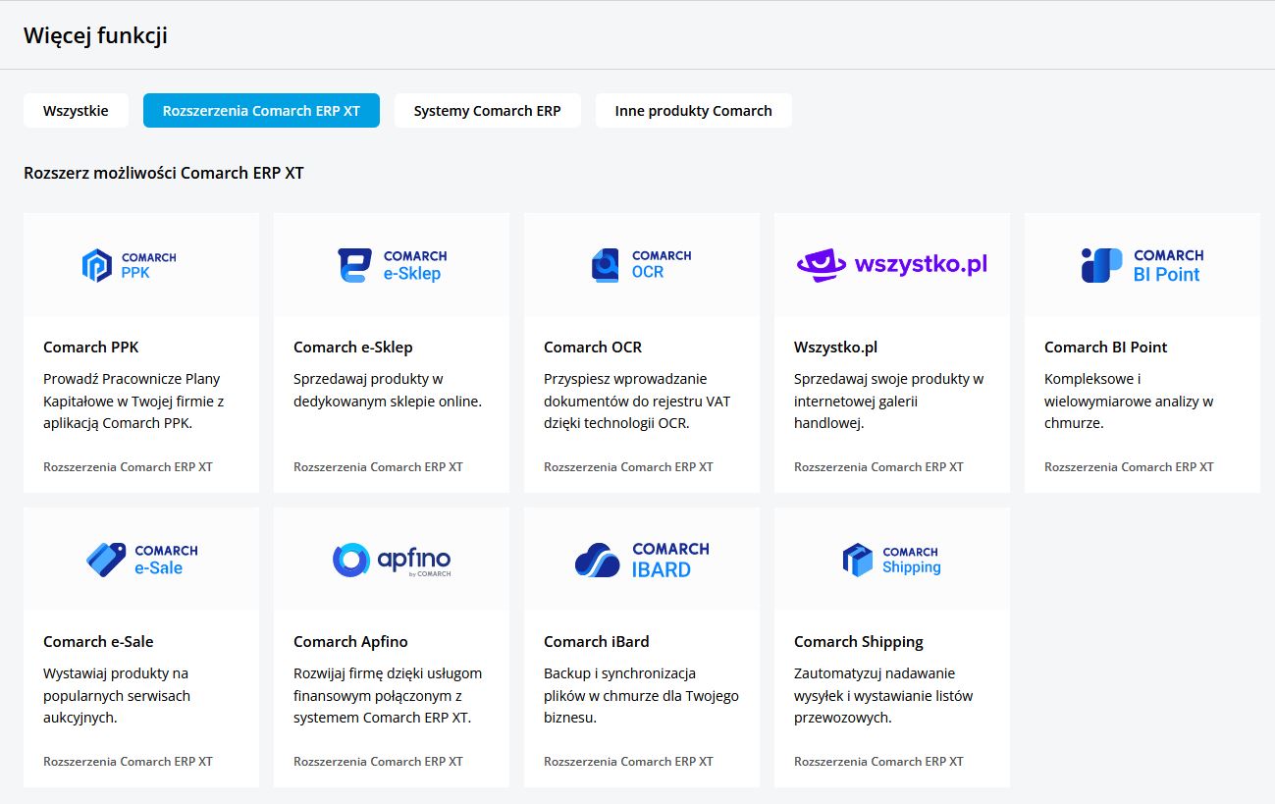Open the Comarch iBard card title
The height and width of the screenshot is (804, 1275).
point(596,642)
